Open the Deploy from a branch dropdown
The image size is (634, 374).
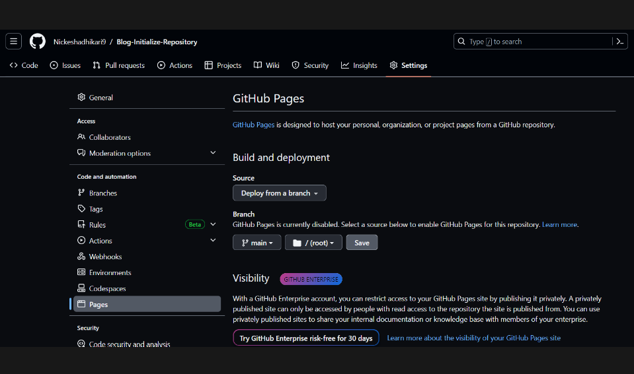pyautogui.click(x=280, y=193)
